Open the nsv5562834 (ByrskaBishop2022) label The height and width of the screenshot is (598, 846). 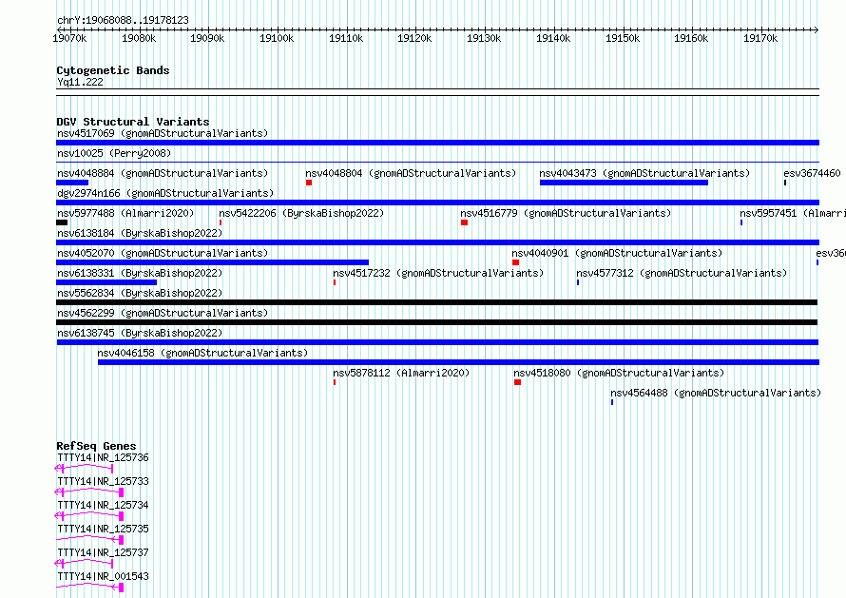click(x=140, y=293)
